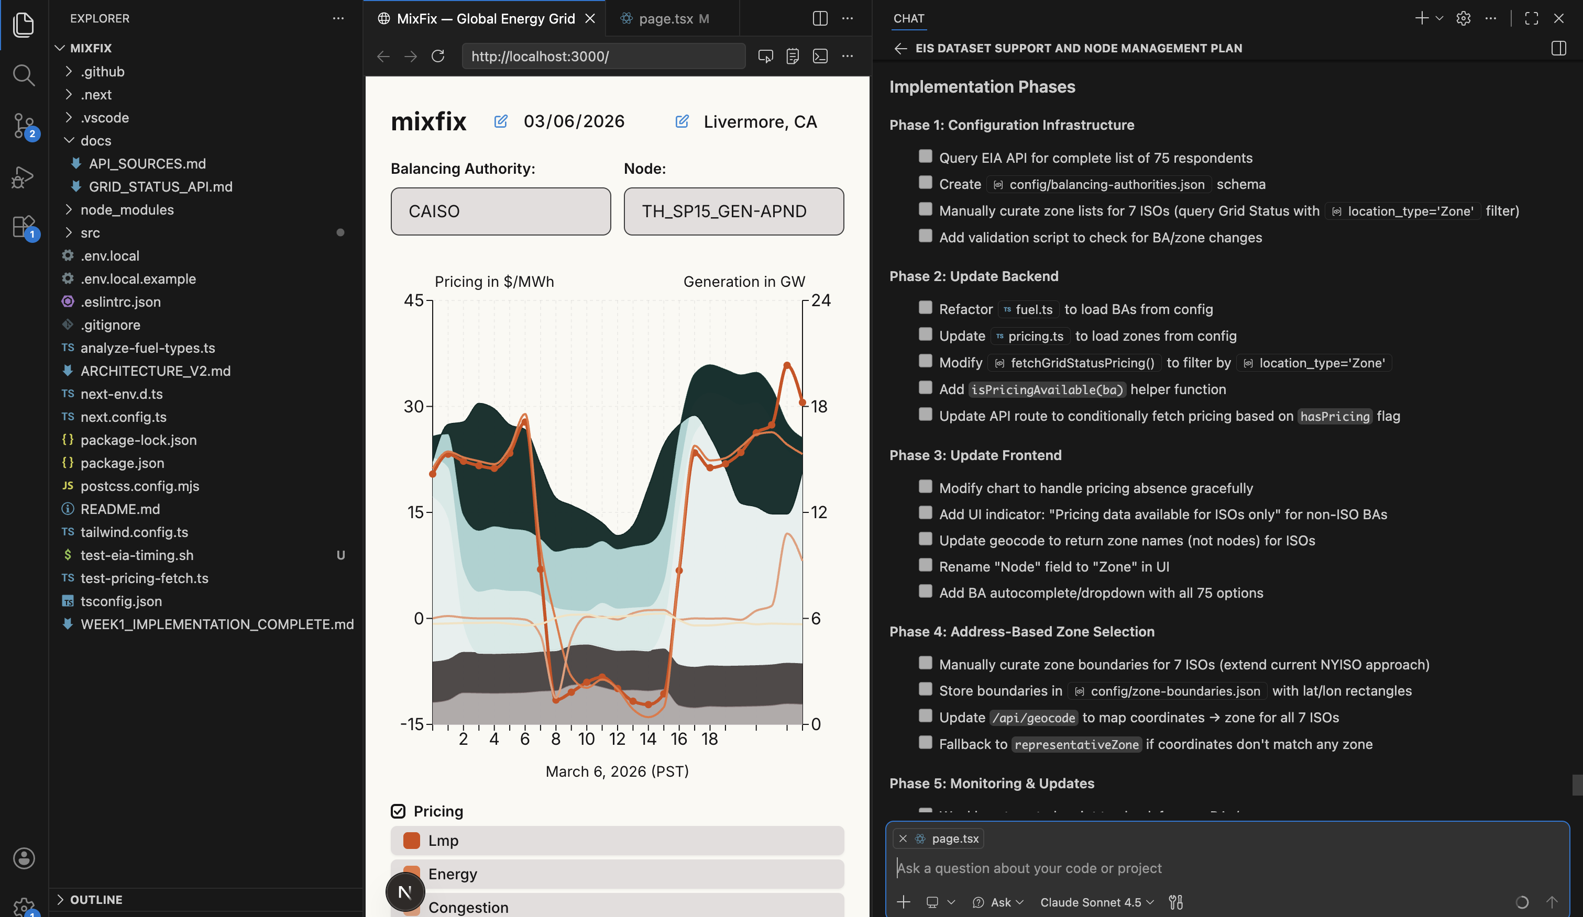Open the Extensions view icon

click(24, 227)
